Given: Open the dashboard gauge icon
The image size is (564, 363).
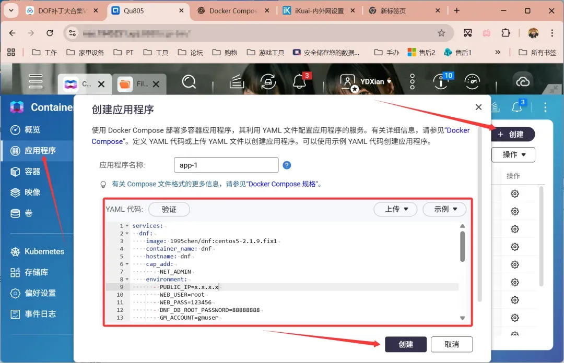Looking at the screenshot, I should pos(472,81).
